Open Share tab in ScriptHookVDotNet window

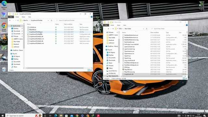click(23, 17)
